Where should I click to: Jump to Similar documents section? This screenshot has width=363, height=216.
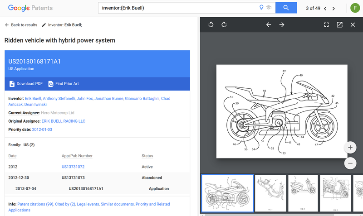(117, 204)
